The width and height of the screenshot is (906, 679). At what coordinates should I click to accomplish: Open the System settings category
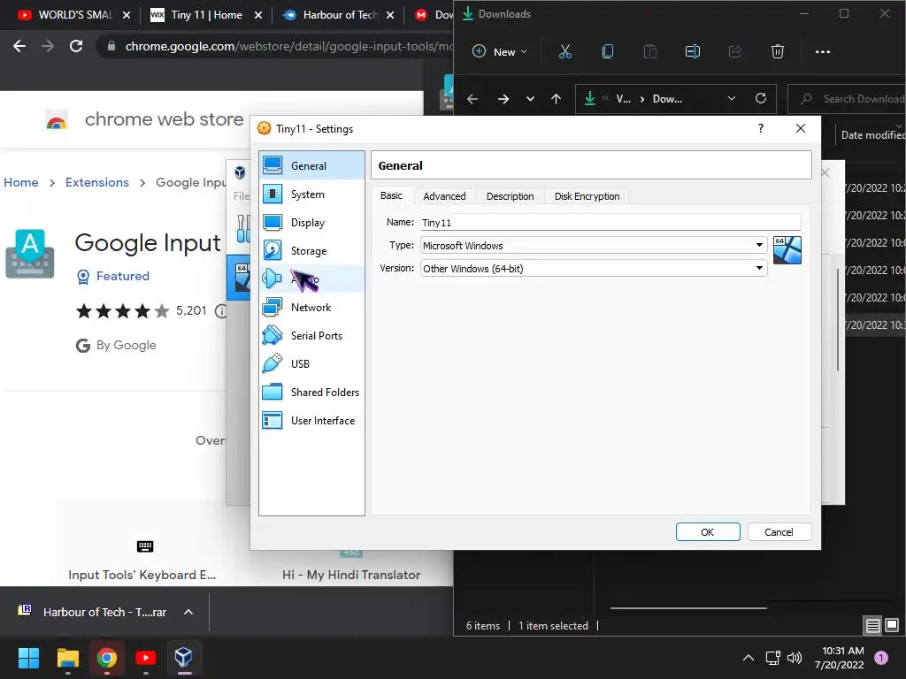311,194
